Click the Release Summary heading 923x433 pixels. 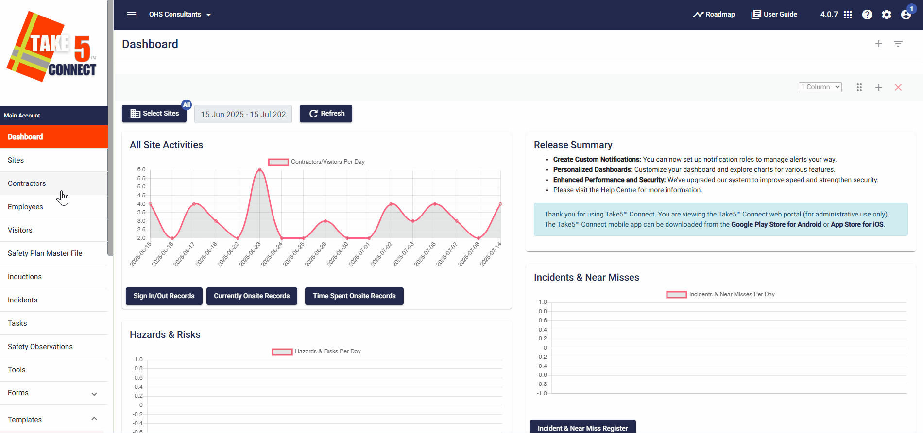[573, 145]
